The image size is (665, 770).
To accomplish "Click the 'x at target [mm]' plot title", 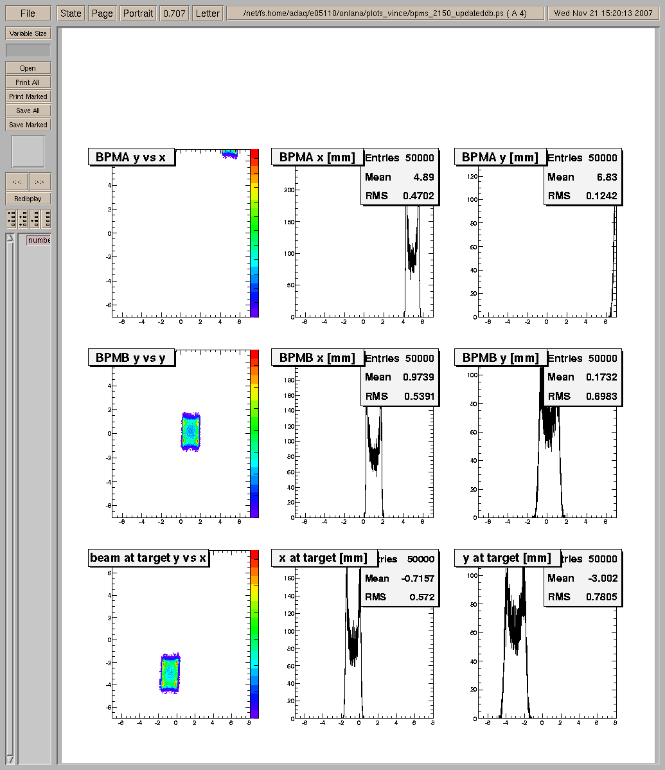I will tap(324, 558).
